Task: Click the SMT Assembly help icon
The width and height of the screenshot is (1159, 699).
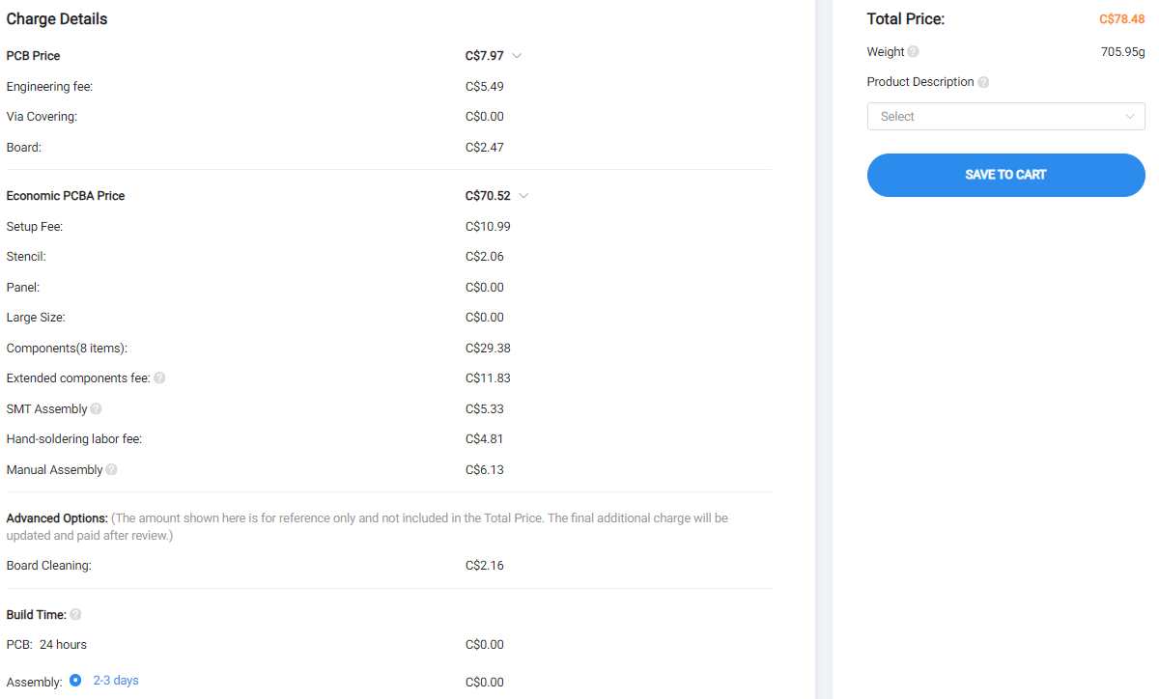Action: 96,409
